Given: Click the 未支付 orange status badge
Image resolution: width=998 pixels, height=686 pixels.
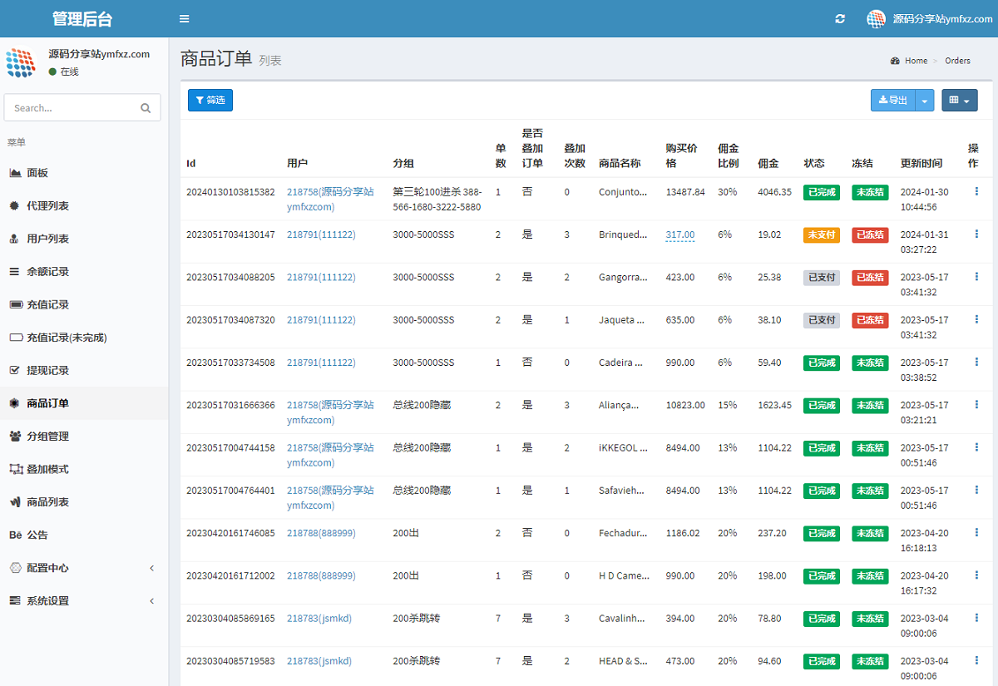Looking at the screenshot, I should point(821,235).
